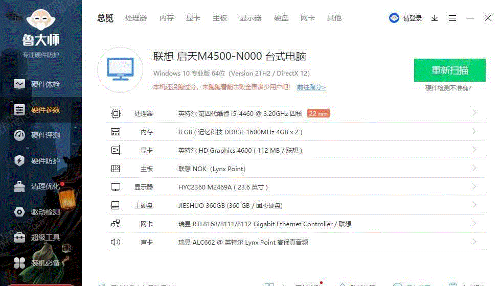Expand the 网卡 row chevron
The width and height of the screenshot is (501, 286).
coord(474,224)
